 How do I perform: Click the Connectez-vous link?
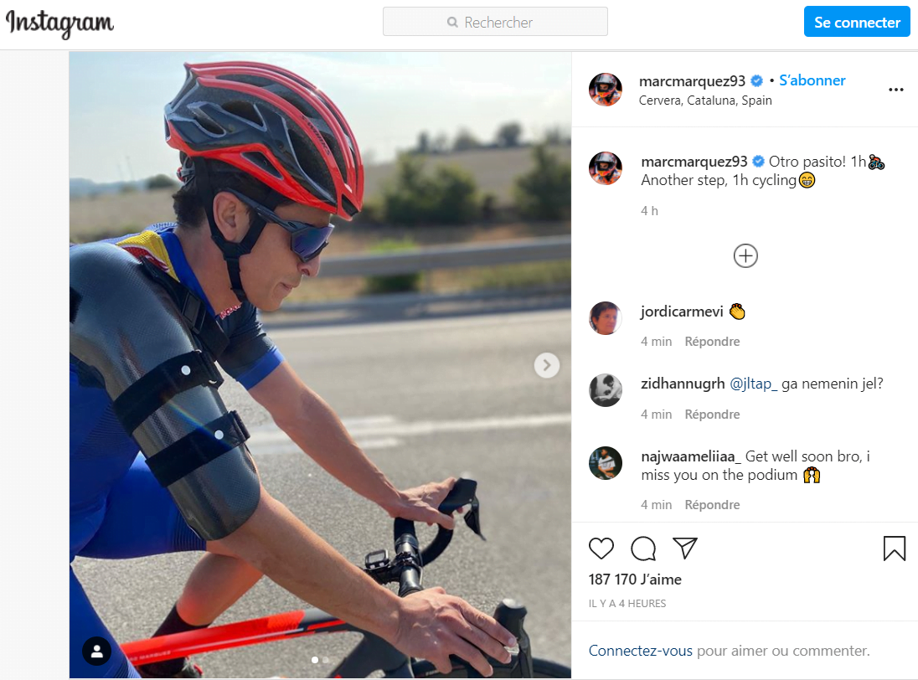point(640,651)
